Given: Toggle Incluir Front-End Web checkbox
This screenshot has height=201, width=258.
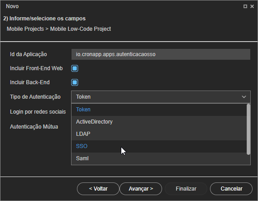Looking at the screenshot, I should point(75,68).
